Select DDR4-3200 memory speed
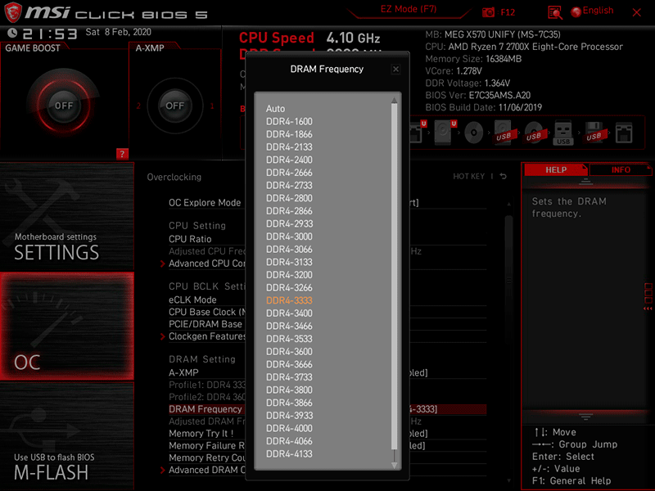The width and height of the screenshot is (655, 491). (289, 275)
